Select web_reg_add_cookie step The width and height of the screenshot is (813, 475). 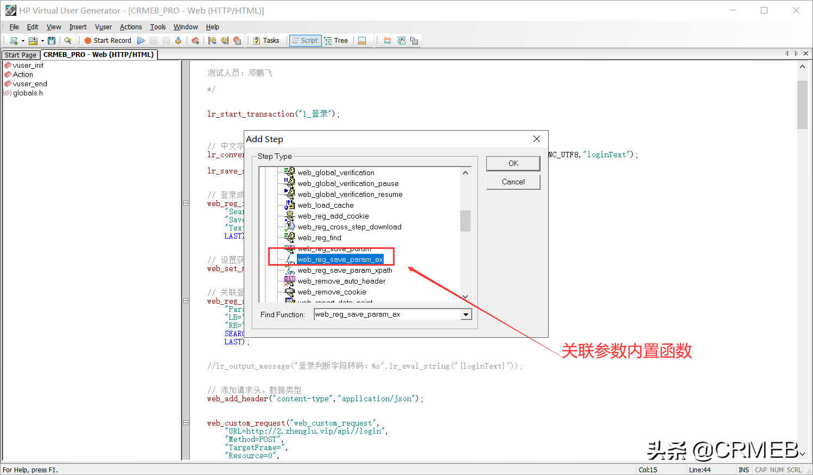click(x=333, y=216)
